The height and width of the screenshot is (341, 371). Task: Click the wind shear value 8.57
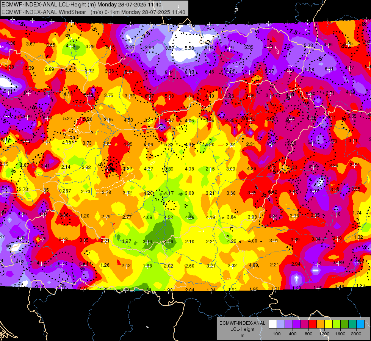pos(170,48)
